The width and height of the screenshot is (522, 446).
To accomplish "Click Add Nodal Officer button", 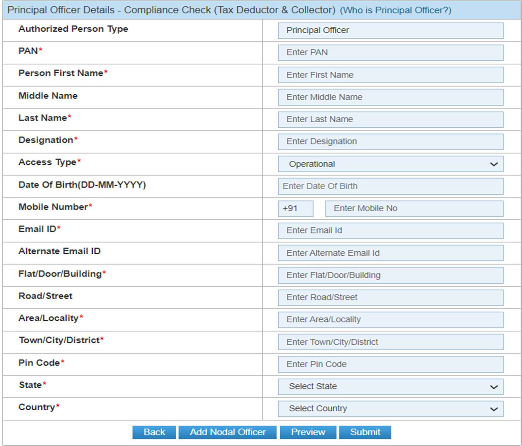I will pyautogui.click(x=227, y=432).
